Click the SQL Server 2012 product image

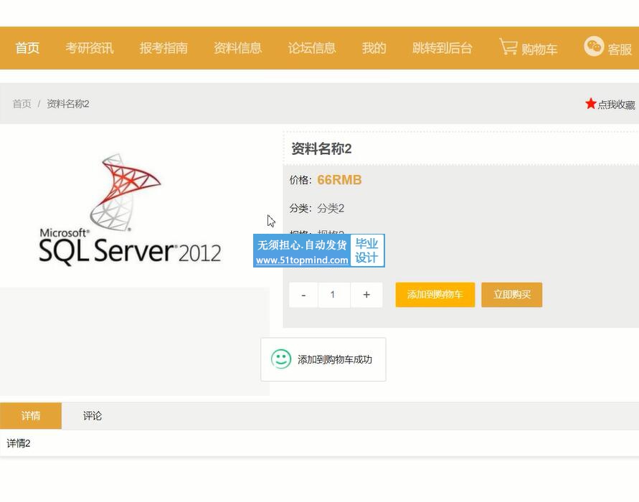pyautogui.click(x=131, y=209)
